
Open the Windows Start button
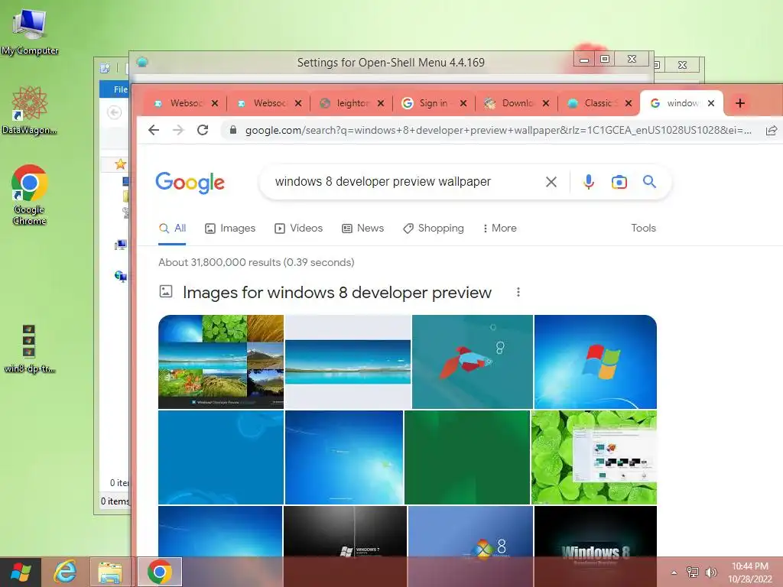coord(21,572)
